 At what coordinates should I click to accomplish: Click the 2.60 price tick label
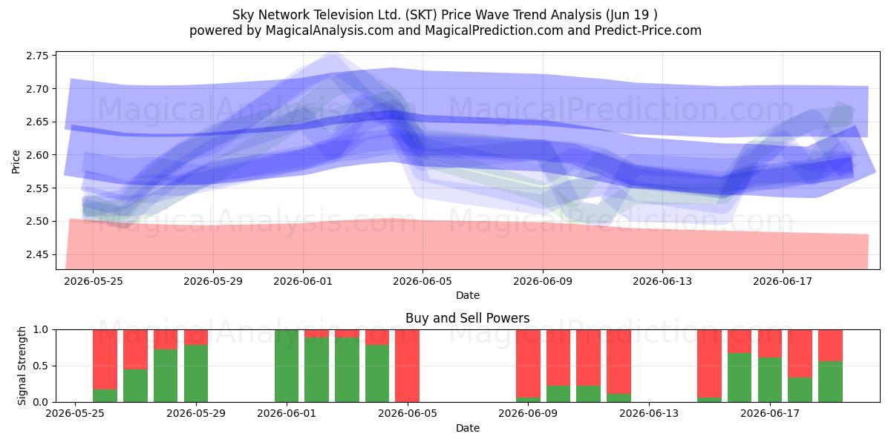point(37,155)
